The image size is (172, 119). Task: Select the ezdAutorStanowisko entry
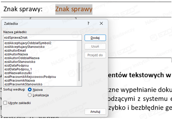[x=20, y=62]
